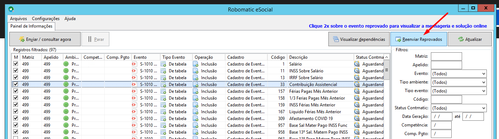The image size is (499, 139).
Task: Click the Matriz filter input field
Action: pyautogui.click(x=446, y=56)
